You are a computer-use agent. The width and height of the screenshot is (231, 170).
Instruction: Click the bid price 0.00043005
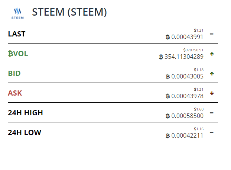[x=188, y=76]
